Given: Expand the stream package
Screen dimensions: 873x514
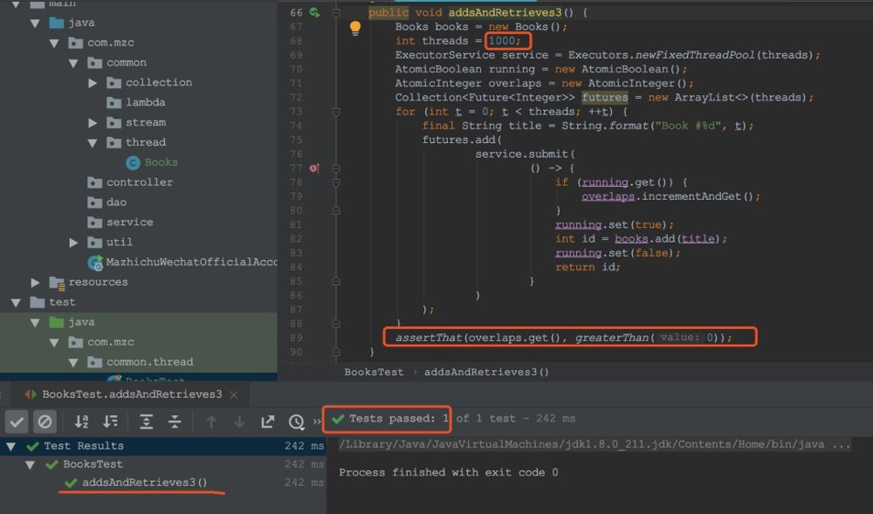Looking at the screenshot, I should click(93, 123).
